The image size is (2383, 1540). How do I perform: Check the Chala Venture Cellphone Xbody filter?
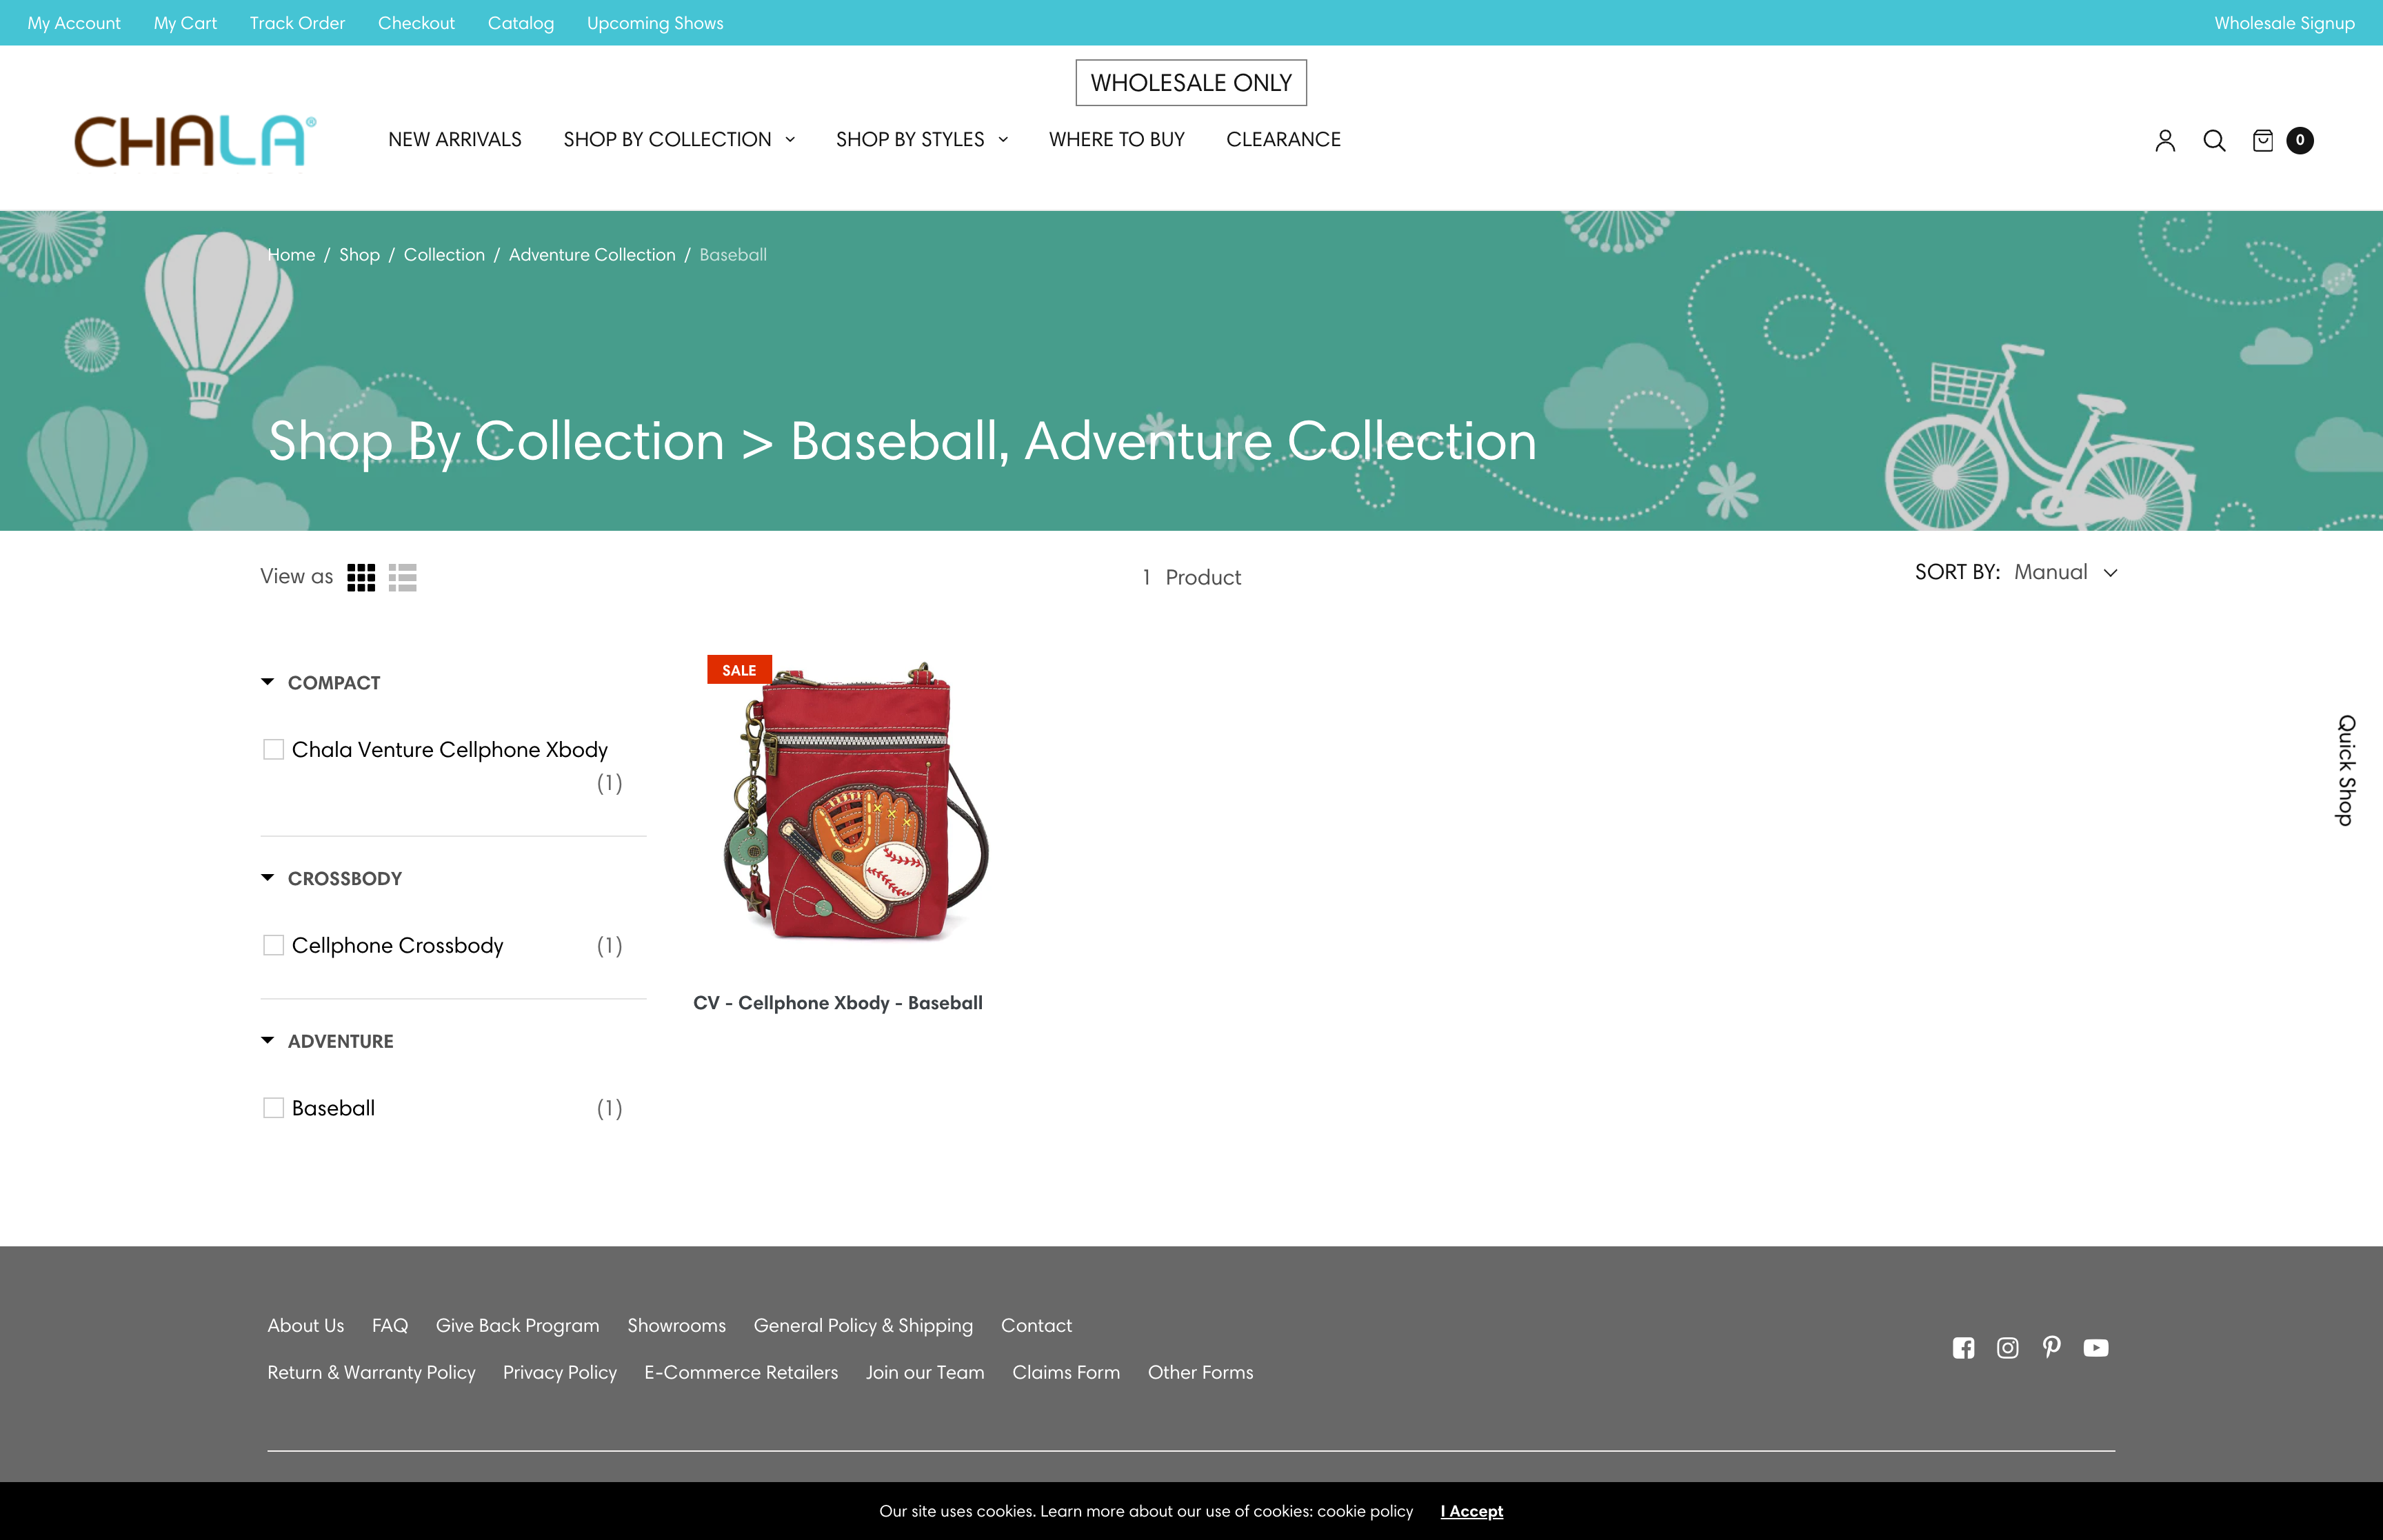tap(273, 748)
